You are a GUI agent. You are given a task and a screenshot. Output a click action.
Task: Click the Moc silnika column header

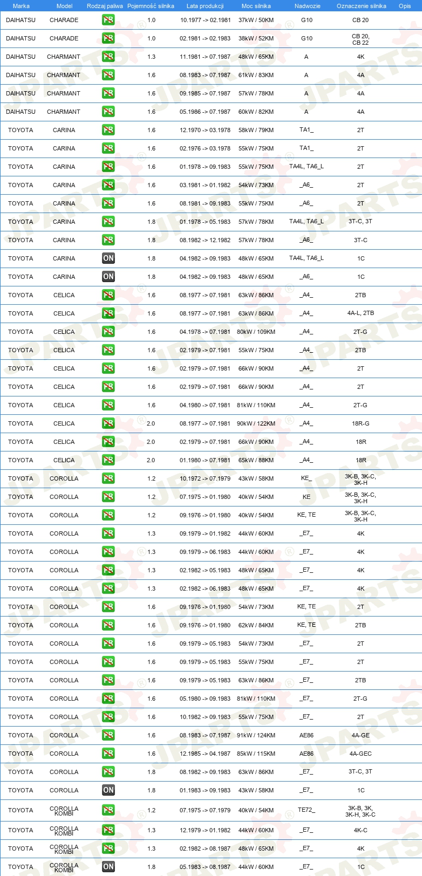256,6
